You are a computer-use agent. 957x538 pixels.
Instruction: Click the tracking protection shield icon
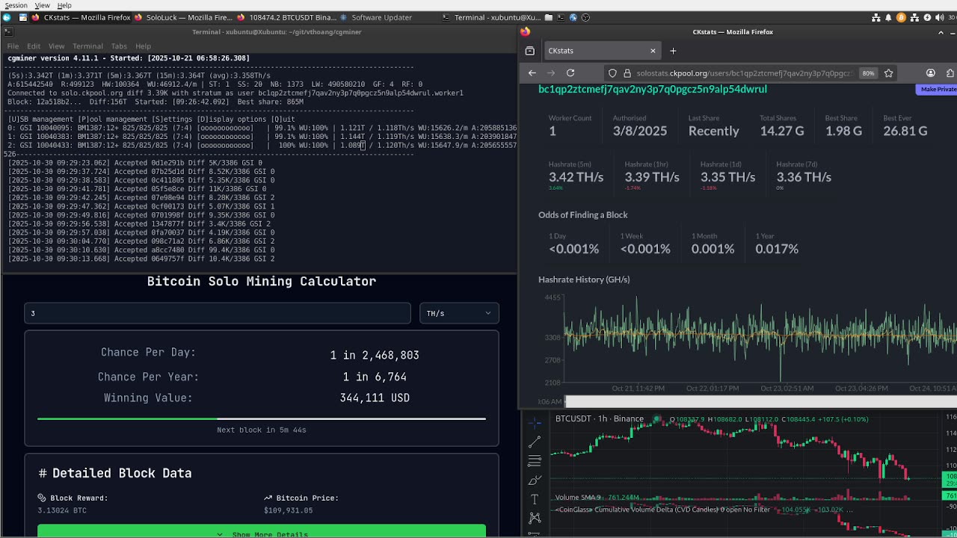pyautogui.click(x=612, y=73)
